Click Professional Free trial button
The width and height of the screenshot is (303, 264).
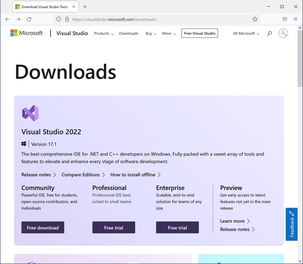pos(113,227)
